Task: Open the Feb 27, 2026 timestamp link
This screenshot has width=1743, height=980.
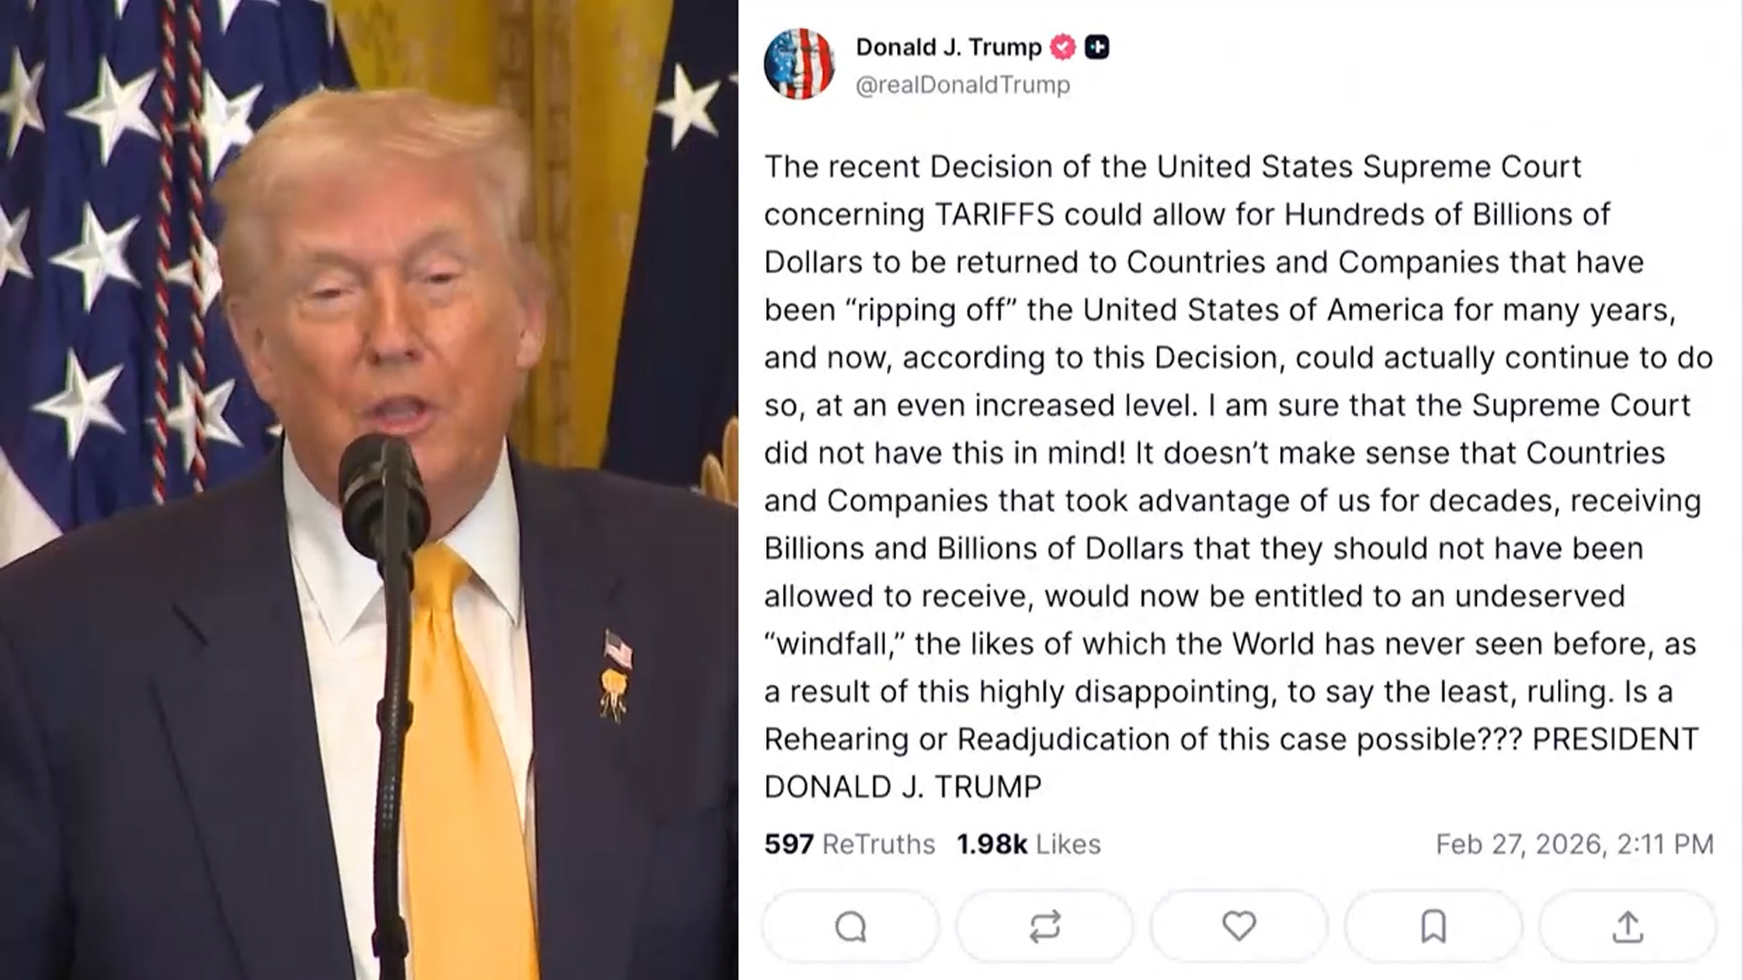Action: 1574,844
